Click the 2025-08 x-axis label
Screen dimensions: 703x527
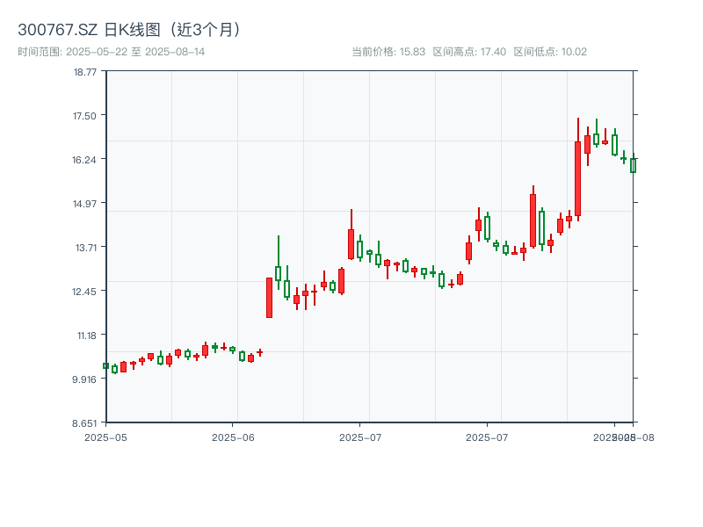(626, 437)
